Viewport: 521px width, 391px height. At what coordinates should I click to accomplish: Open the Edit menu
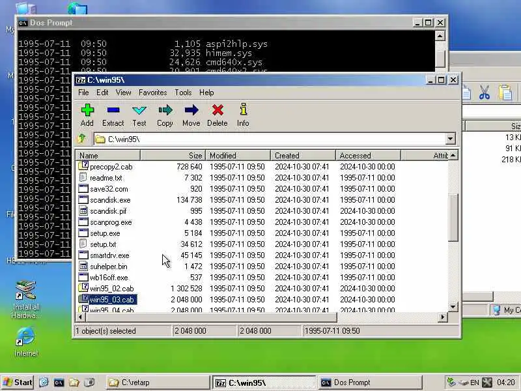(102, 93)
